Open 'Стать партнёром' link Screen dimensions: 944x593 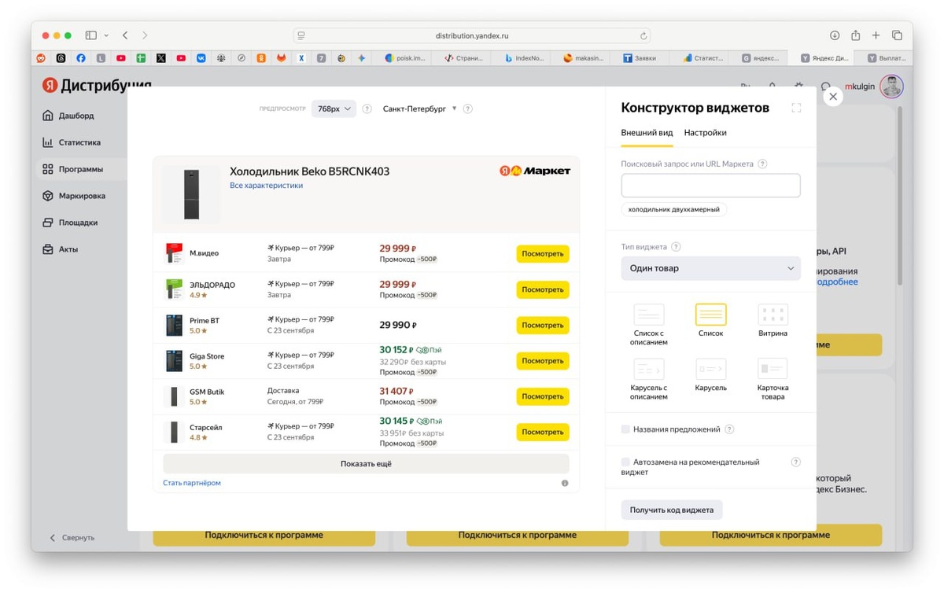click(x=192, y=483)
